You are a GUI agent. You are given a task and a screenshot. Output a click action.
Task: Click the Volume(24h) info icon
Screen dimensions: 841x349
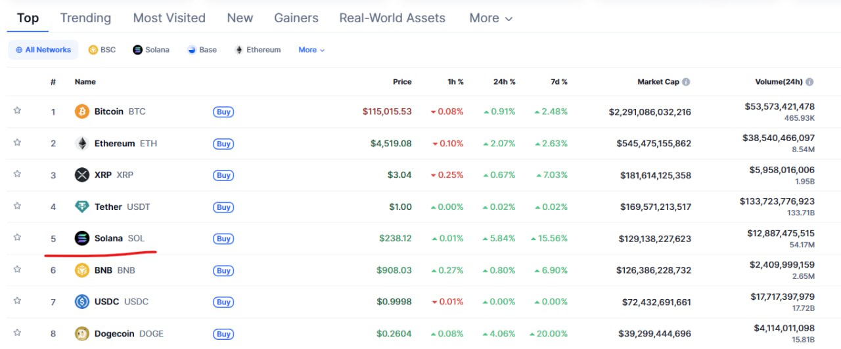tap(809, 82)
